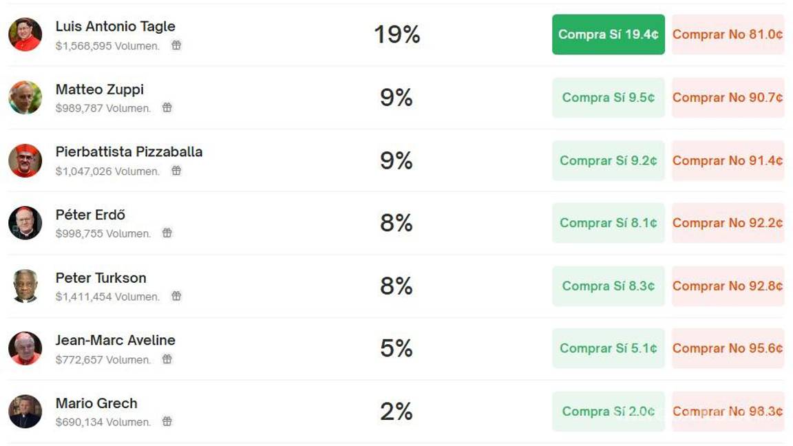This screenshot has width=793, height=446.
Task: Click the Peter Turkson candidate name
Action: click(x=101, y=278)
